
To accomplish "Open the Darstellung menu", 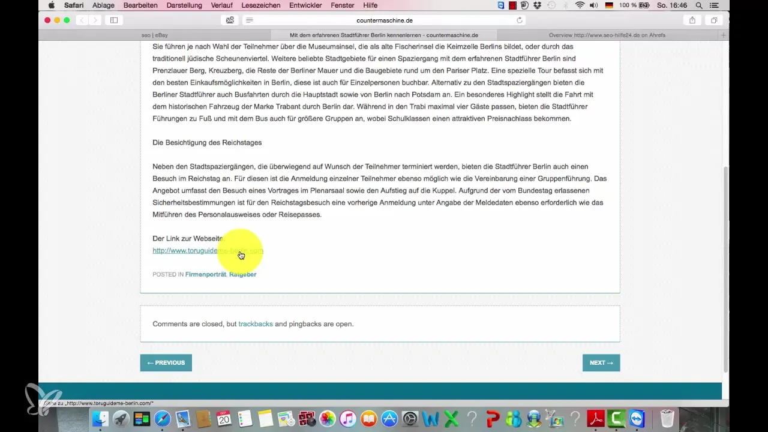I will click(x=185, y=5).
